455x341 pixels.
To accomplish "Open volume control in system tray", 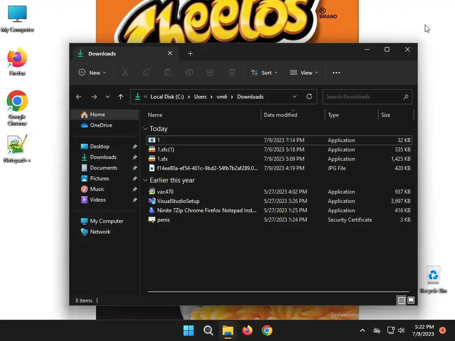I will coord(401,330).
